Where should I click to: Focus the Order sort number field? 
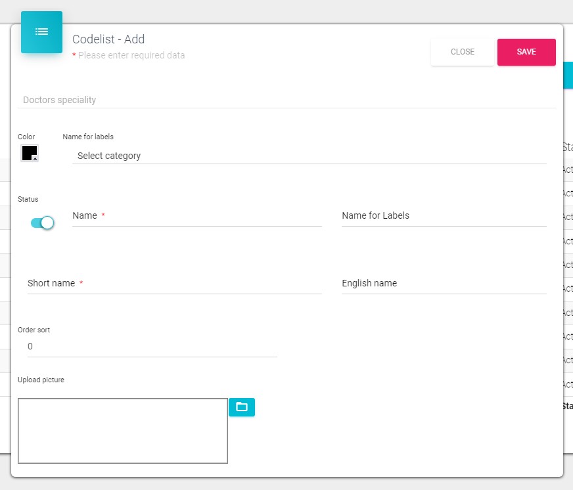point(152,347)
